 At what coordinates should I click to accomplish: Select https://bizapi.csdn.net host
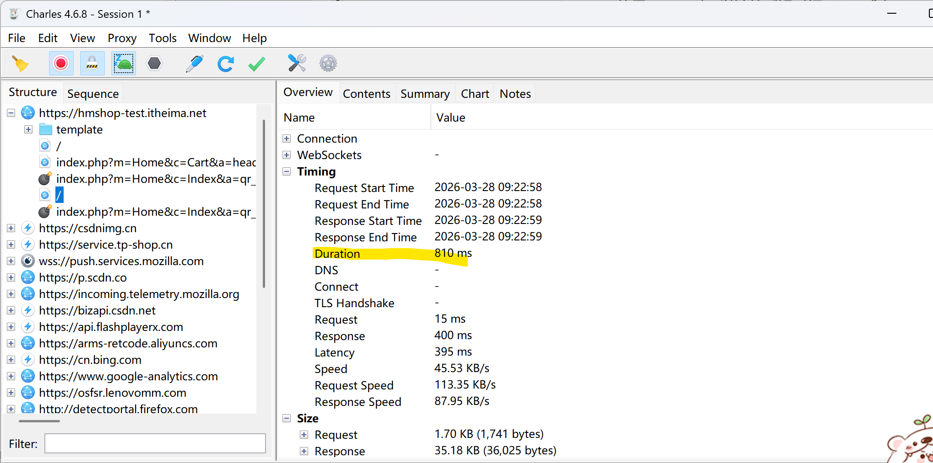(97, 310)
